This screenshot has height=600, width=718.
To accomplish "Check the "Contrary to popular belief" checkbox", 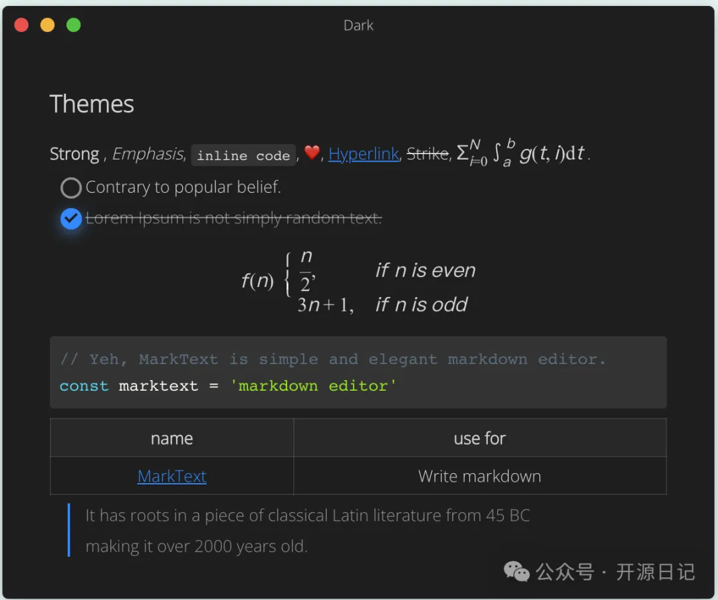I will [70, 188].
